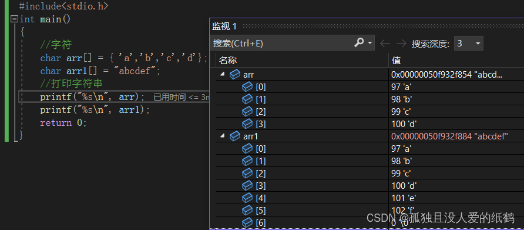The height and width of the screenshot is (230, 524).
Task: Open the search options dropdown arrow beside magnifier
Action: pyautogui.click(x=370, y=43)
